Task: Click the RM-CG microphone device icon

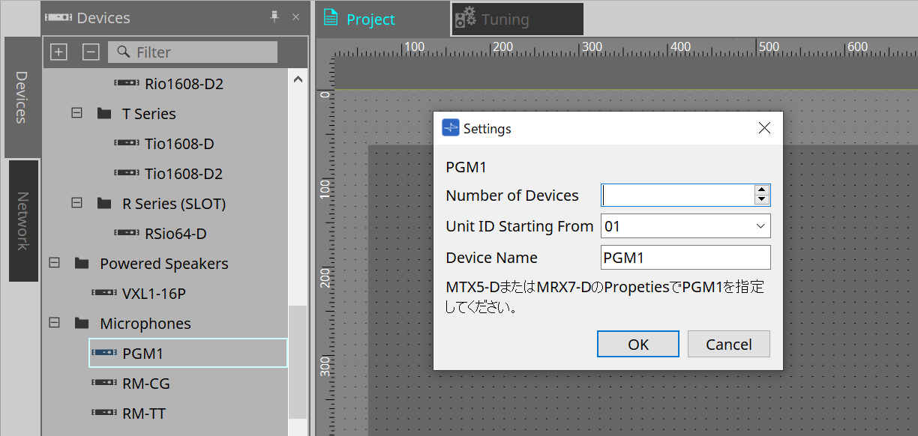Action: point(104,383)
